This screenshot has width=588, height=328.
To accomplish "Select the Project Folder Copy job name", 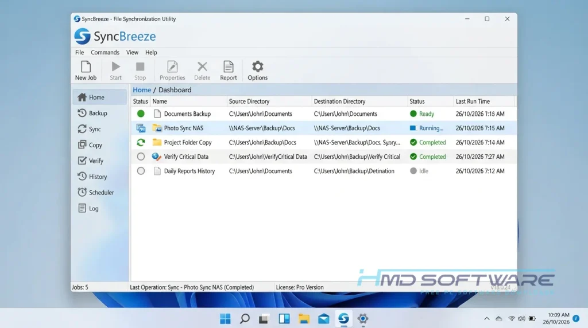I will coord(188,142).
